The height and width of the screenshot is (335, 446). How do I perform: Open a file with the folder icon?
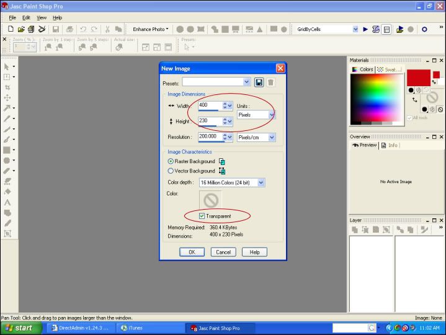(x=20, y=29)
